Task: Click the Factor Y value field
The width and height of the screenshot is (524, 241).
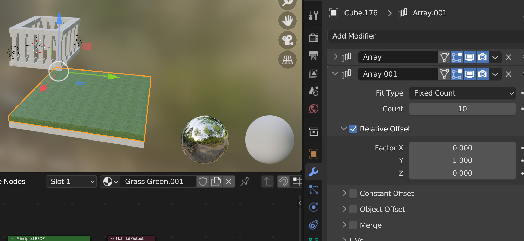Action: click(462, 160)
